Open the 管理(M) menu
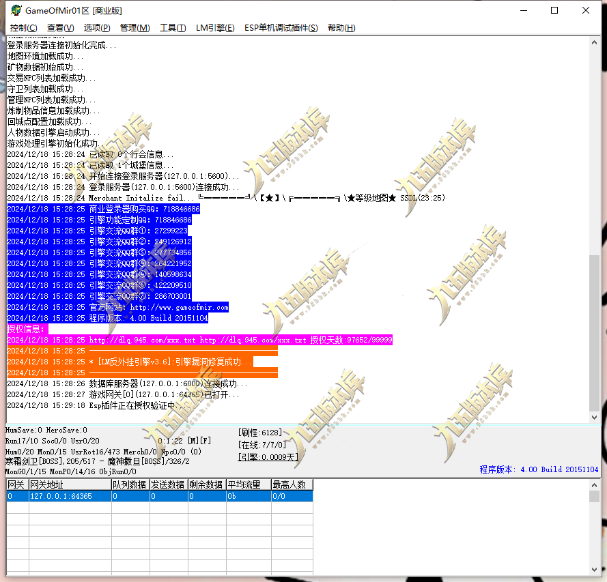The width and height of the screenshot is (607, 582). (x=135, y=28)
